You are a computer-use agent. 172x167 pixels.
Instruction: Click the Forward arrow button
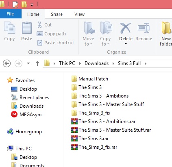click(x=18, y=63)
